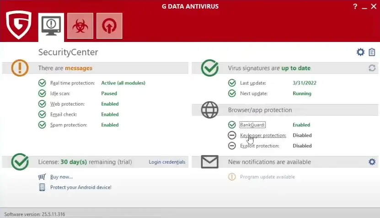Click the orange messages warning icon

pos(20,68)
